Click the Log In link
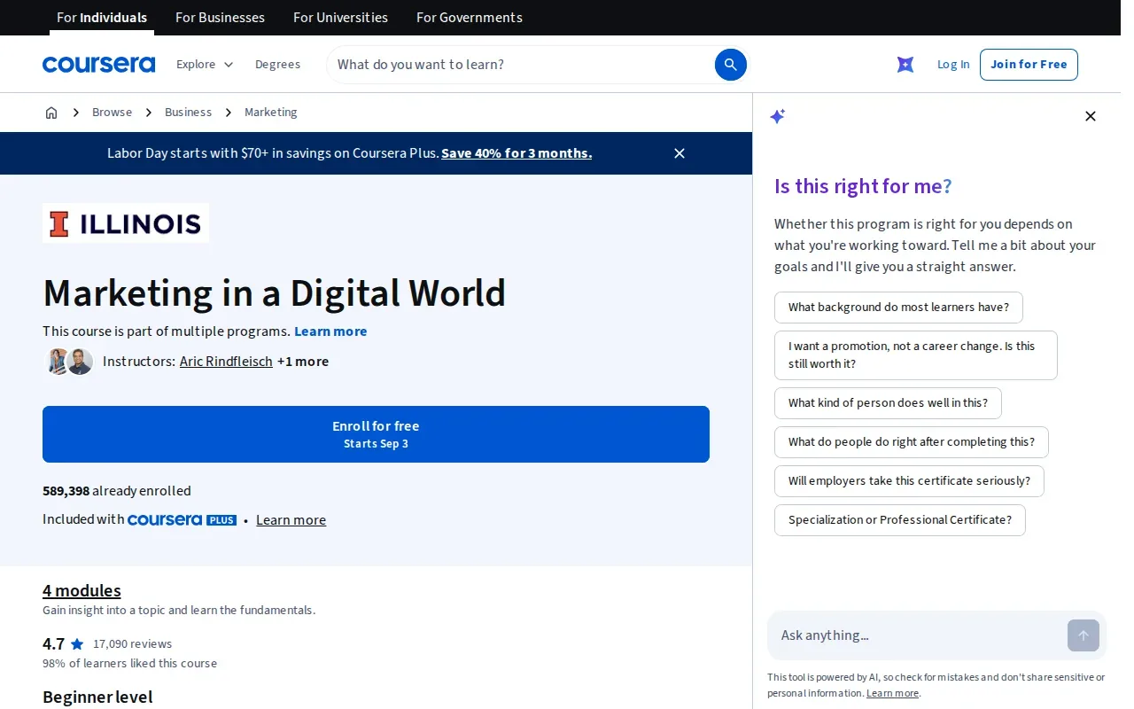This screenshot has height=709, width=1134. [953, 65]
